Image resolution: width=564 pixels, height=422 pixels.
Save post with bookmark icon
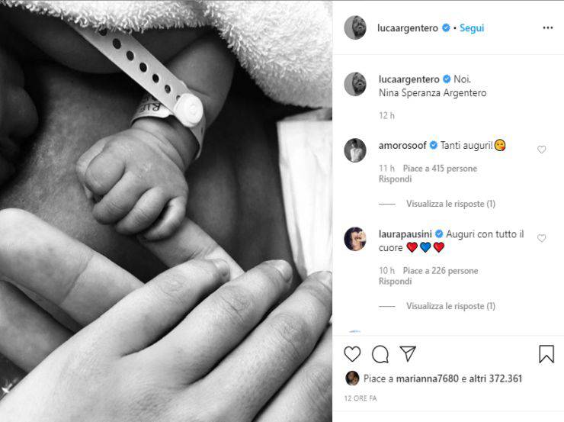click(546, 354)
